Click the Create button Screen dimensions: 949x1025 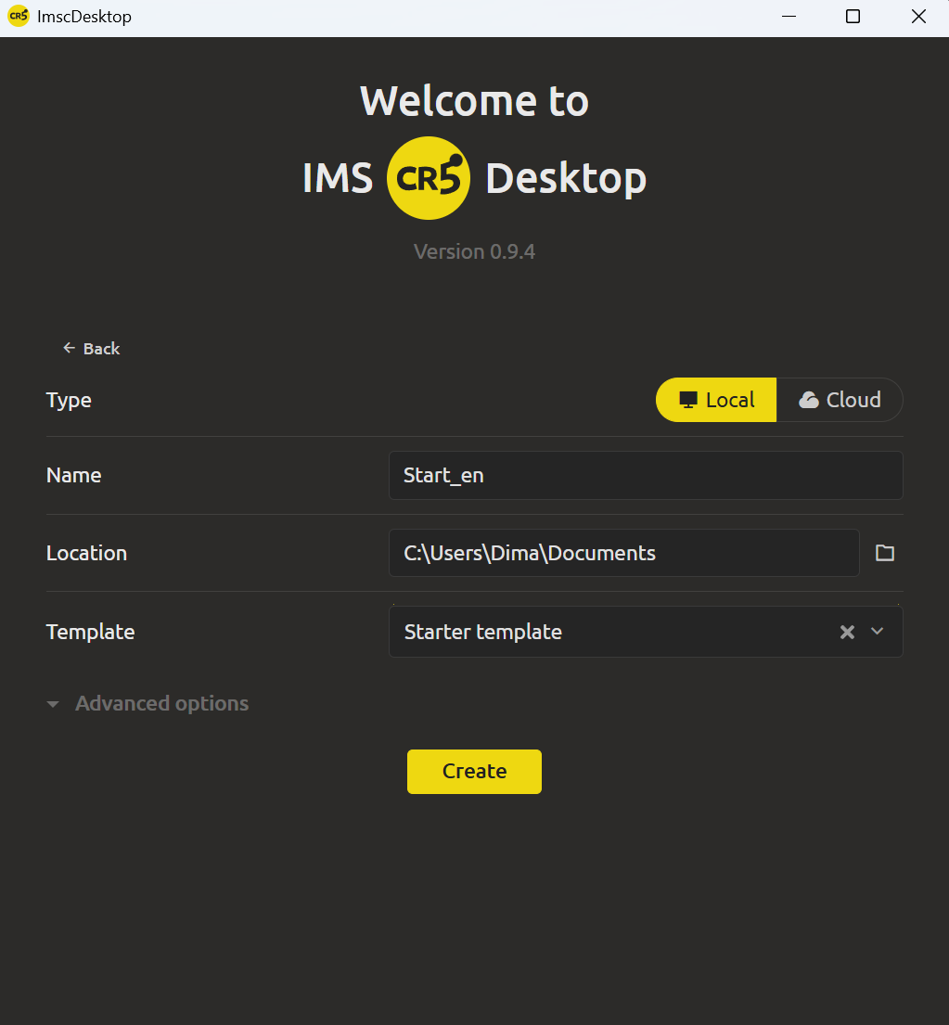(x=475, y=772)
